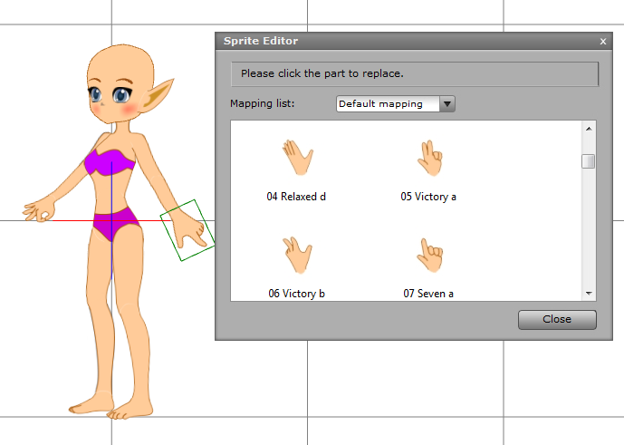Viewport: 624px width, 445px height.
Task: Expand the Mapping list dropdown arrow
Action: 446,104
